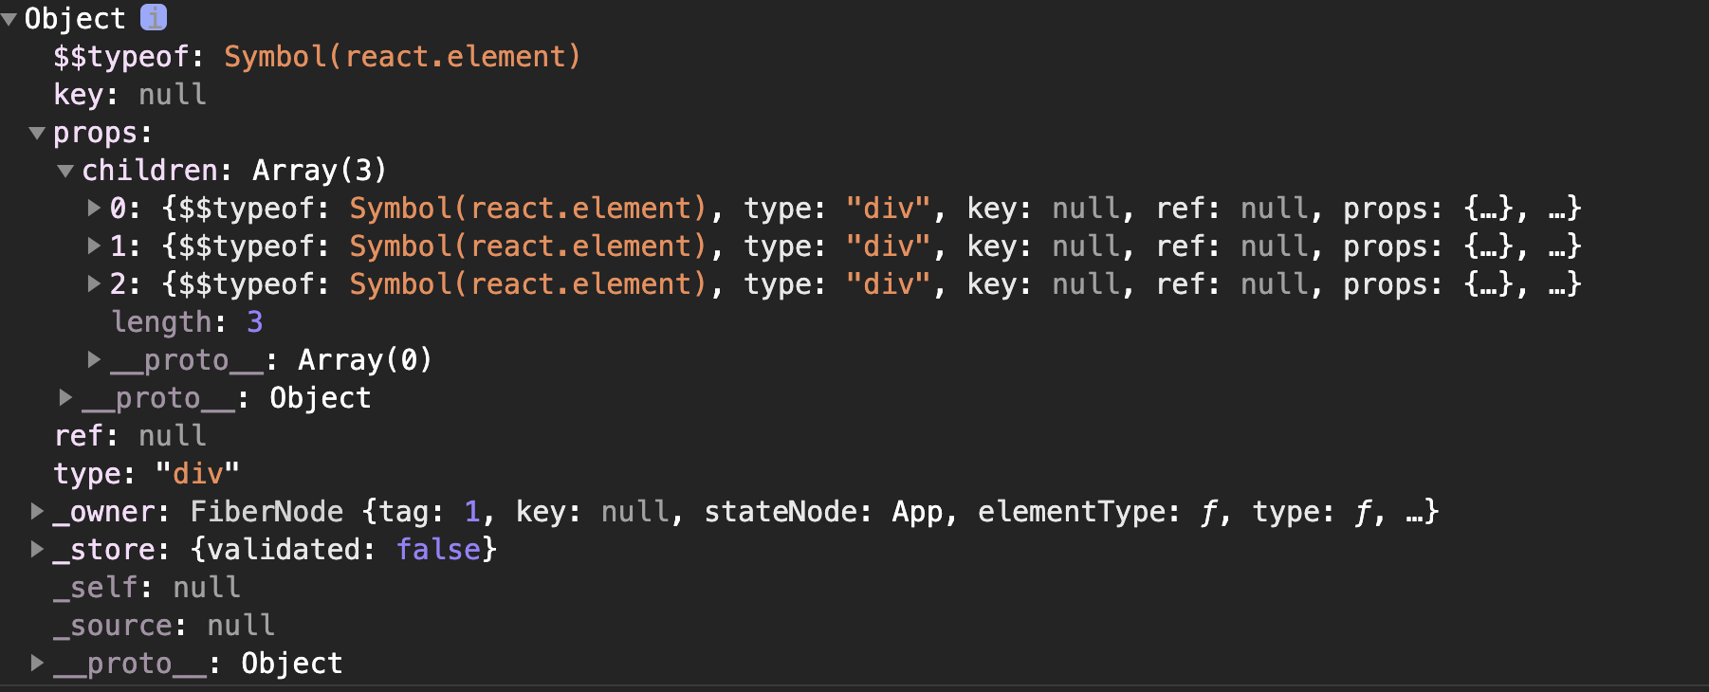Expand the _store object
The image size is (1709, 692).
click(x=37, y=549)
